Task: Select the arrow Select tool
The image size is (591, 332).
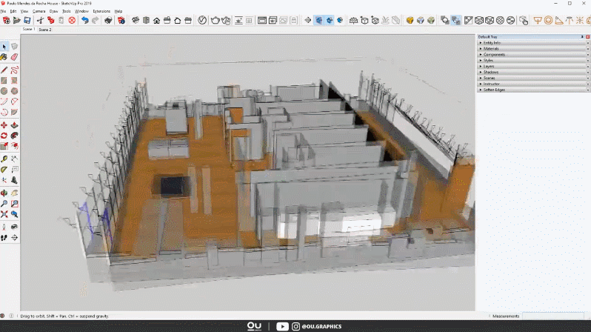Action: click(4, 46)
